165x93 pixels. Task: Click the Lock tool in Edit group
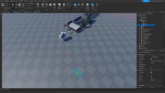69,6
